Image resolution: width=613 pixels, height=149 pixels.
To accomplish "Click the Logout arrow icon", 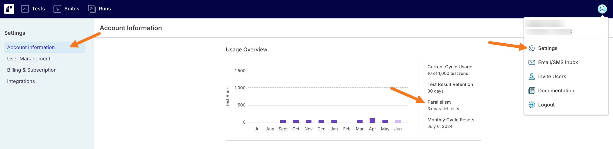I will [x=532, y=105].
